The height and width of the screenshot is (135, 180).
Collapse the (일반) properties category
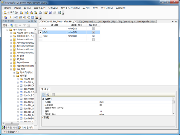43,99
